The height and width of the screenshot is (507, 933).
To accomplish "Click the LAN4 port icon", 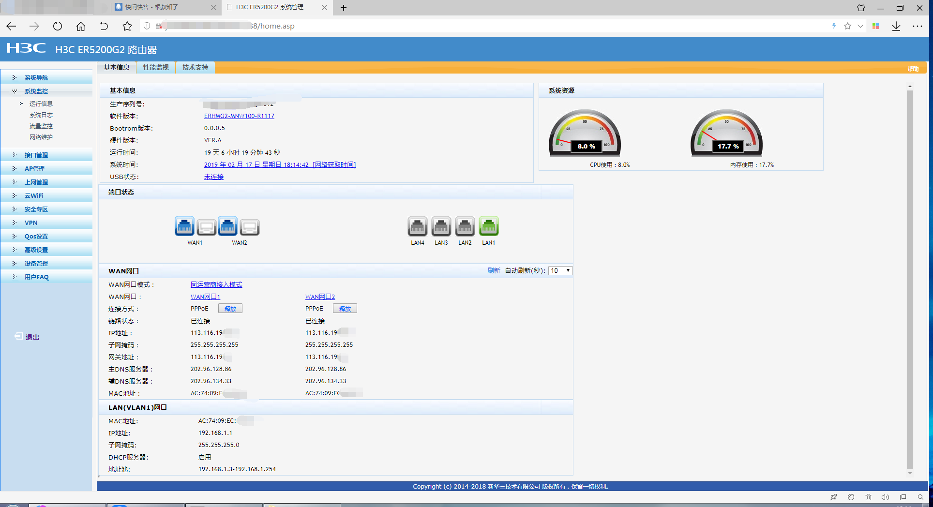I will coord(418,226).
